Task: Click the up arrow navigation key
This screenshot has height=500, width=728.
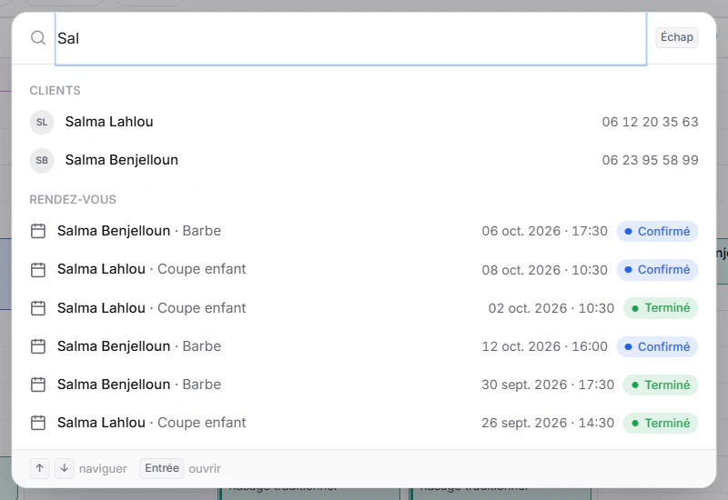Action: (x=39, y=468)
